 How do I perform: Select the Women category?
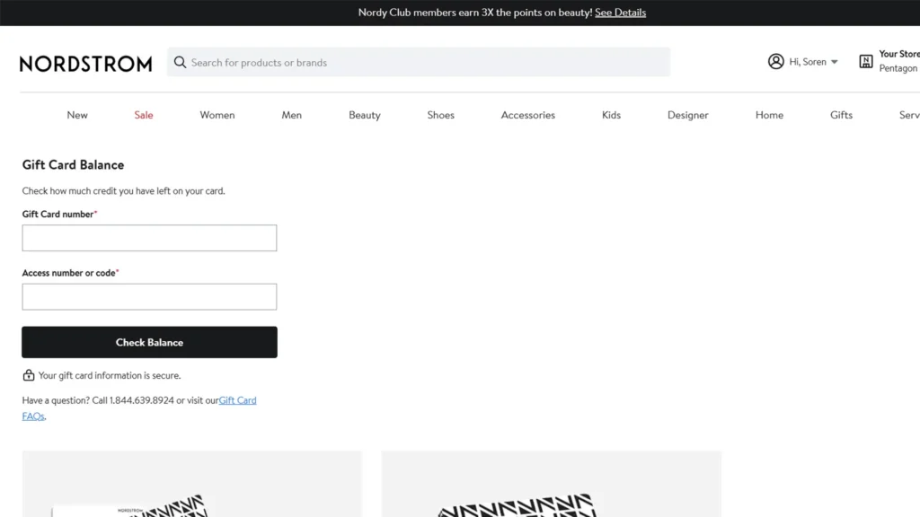click(x=217, y=115)
